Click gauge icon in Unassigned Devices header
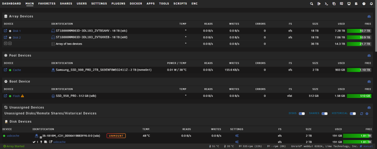The height and width of the screenshot is (149, 377). point(369,107)
